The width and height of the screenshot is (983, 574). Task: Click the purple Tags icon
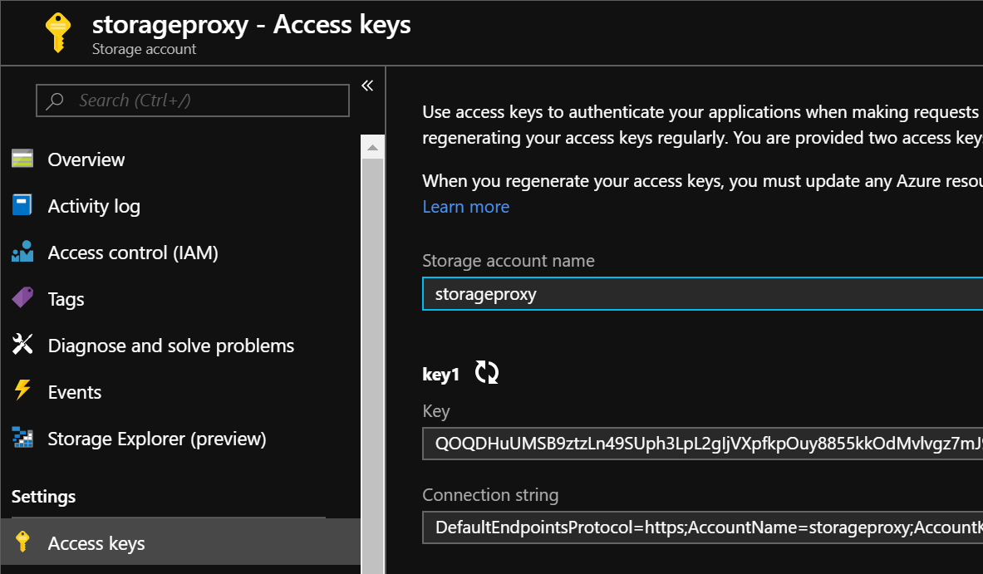point(22,297)
